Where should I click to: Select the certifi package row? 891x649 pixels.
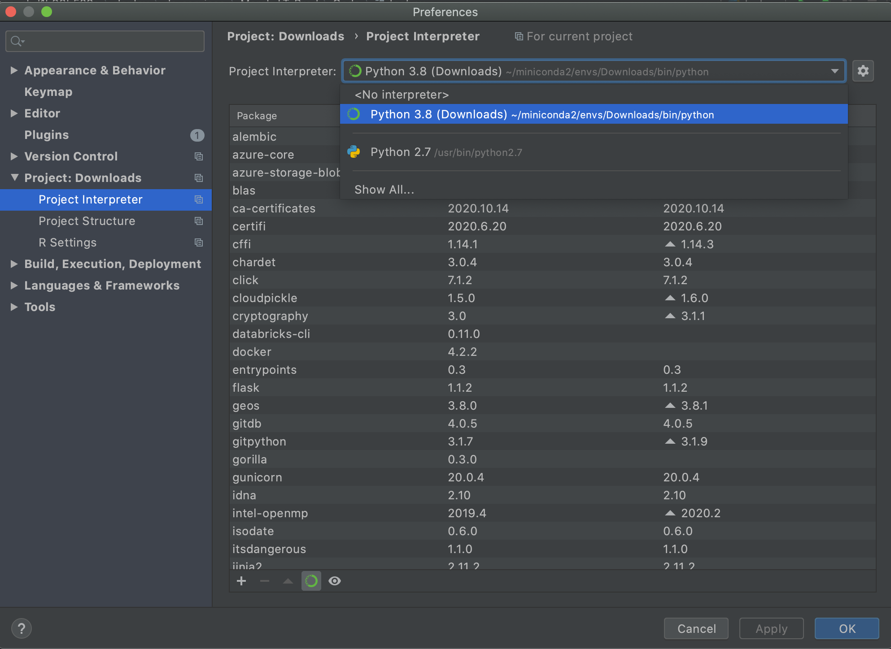pyautogui.click(x=553, y=226)
